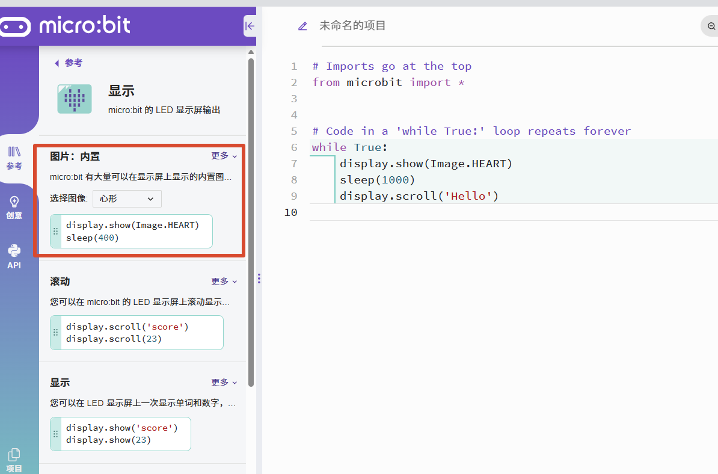Click project title 未命名的项目
718x474 pixels.
click(x=352, y=26)
